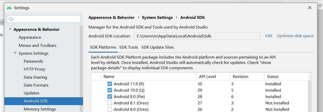This screenshot has width=323, height=112.
Task: Click the Edit link for SDK location
Action: tap(269, 36)
